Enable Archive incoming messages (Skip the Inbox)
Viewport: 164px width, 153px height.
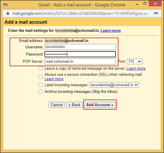tap(41, 92)
